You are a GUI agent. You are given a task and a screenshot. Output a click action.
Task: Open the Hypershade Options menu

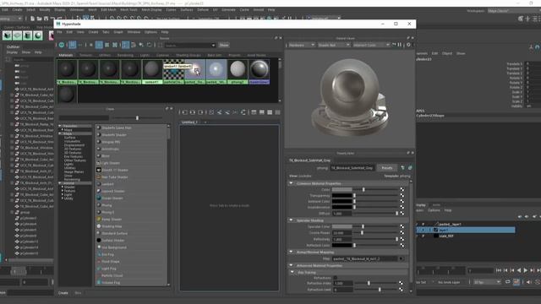[150, 32]
